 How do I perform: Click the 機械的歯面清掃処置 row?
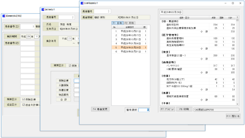coord(198,96)
